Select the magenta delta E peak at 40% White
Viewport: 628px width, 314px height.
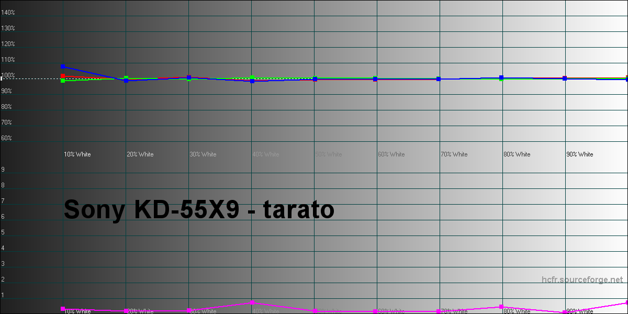coord(252,302)
